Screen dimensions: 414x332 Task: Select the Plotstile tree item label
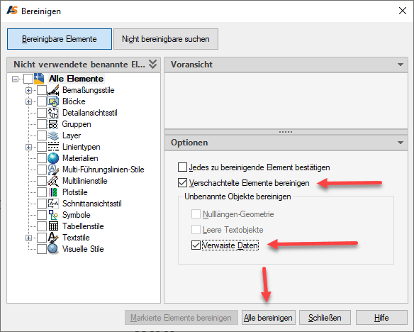[x=74, y=192]
